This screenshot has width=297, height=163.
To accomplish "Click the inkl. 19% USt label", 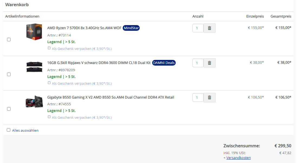I will point(234,153).
